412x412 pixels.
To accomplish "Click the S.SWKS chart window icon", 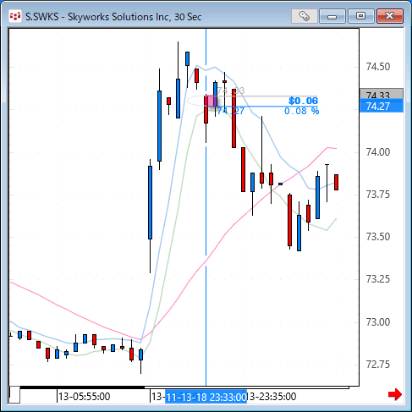I will coord(15,16).
